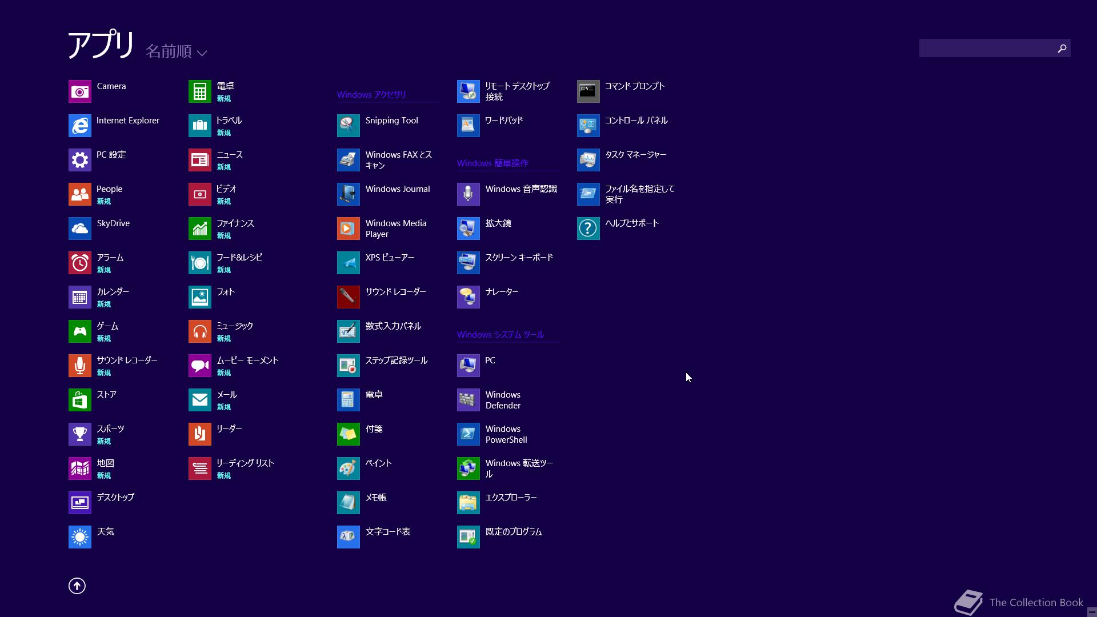Open スクリーン キーボード icon

pyautogui.click(x=469, y=263)
